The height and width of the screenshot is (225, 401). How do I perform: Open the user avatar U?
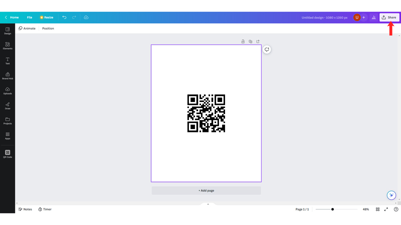click(x=357, y=17)
